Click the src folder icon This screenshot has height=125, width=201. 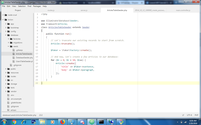(8, 80)
